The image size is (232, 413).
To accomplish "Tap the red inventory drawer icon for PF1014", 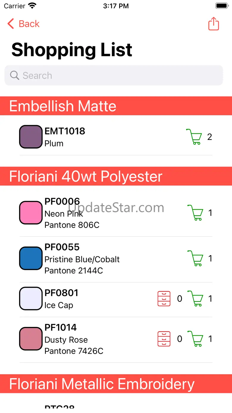I will point(164,339).
